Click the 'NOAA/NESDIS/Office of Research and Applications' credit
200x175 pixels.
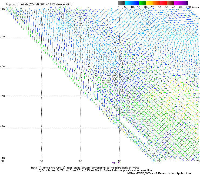(159, 173)
